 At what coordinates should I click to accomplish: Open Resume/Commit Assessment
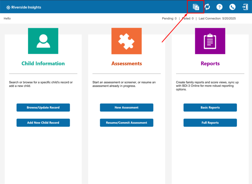point(127,123)
